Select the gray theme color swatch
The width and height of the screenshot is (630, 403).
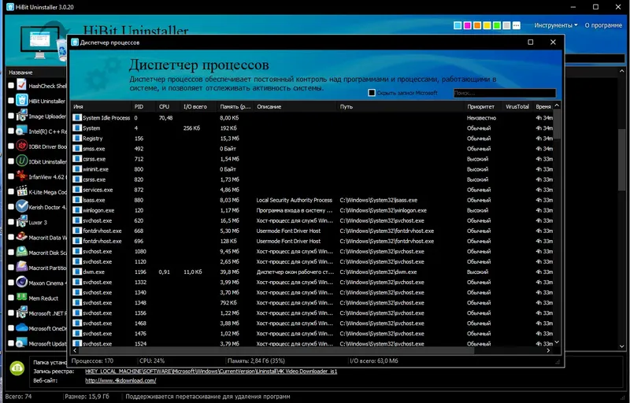(x=506, y=25)
